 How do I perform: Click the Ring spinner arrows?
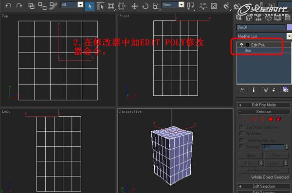(261, 163)
